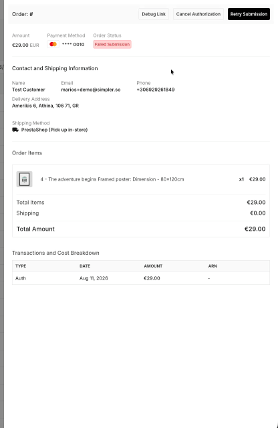
Task: Click the Mastercard payment method icon
Action: [53, 44]
